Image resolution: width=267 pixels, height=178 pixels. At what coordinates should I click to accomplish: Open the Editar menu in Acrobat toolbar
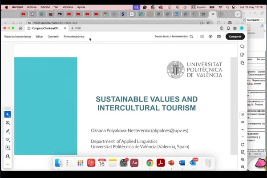40,36
